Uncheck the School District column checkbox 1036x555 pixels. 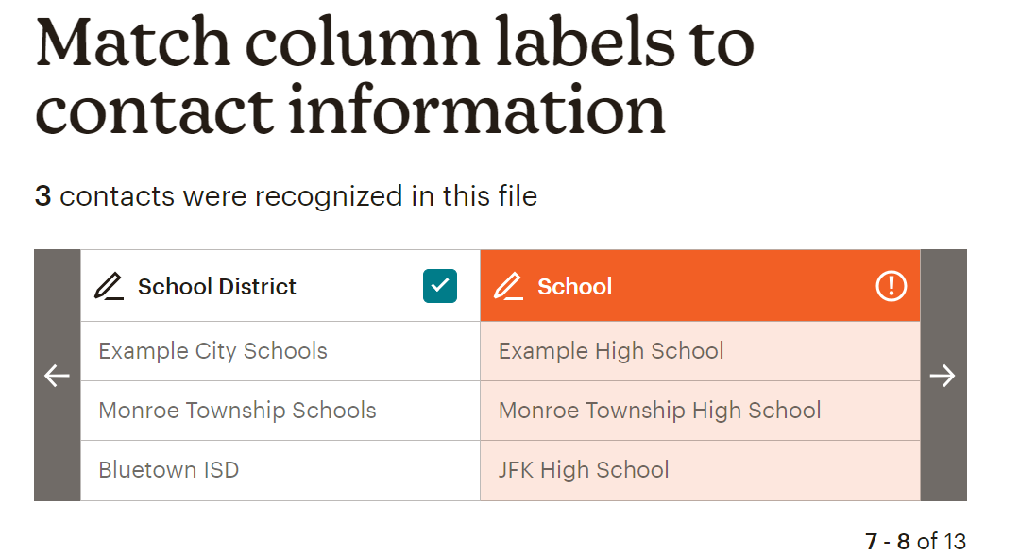point(439,286)
